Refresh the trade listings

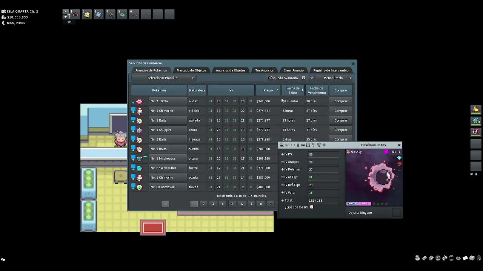tap(311, 78)
